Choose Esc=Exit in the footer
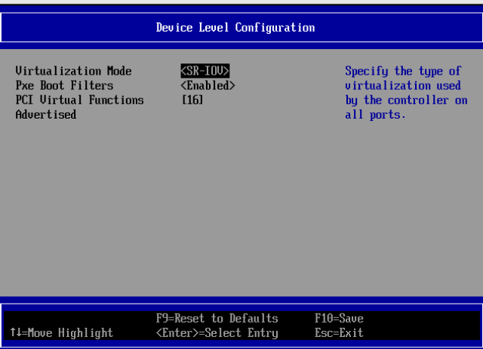The image size is (483, 349). click(x=339, y=332)
